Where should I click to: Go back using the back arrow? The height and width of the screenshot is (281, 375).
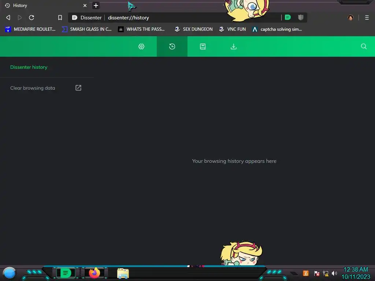tap(8, 18)
